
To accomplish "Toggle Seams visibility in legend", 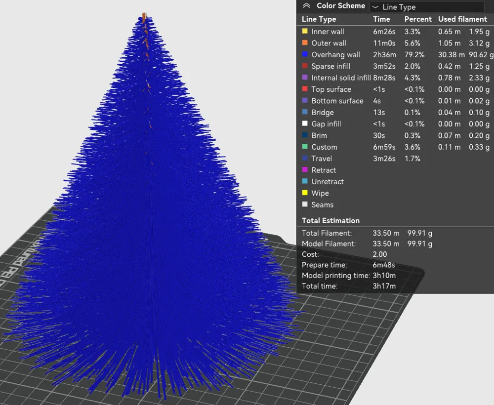I will (322, 204).
